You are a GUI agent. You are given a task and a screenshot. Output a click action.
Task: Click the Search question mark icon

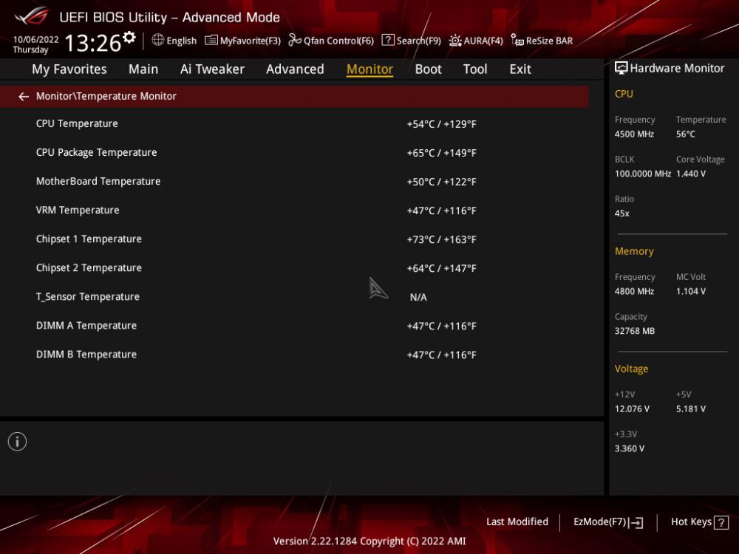pos(388,40)
